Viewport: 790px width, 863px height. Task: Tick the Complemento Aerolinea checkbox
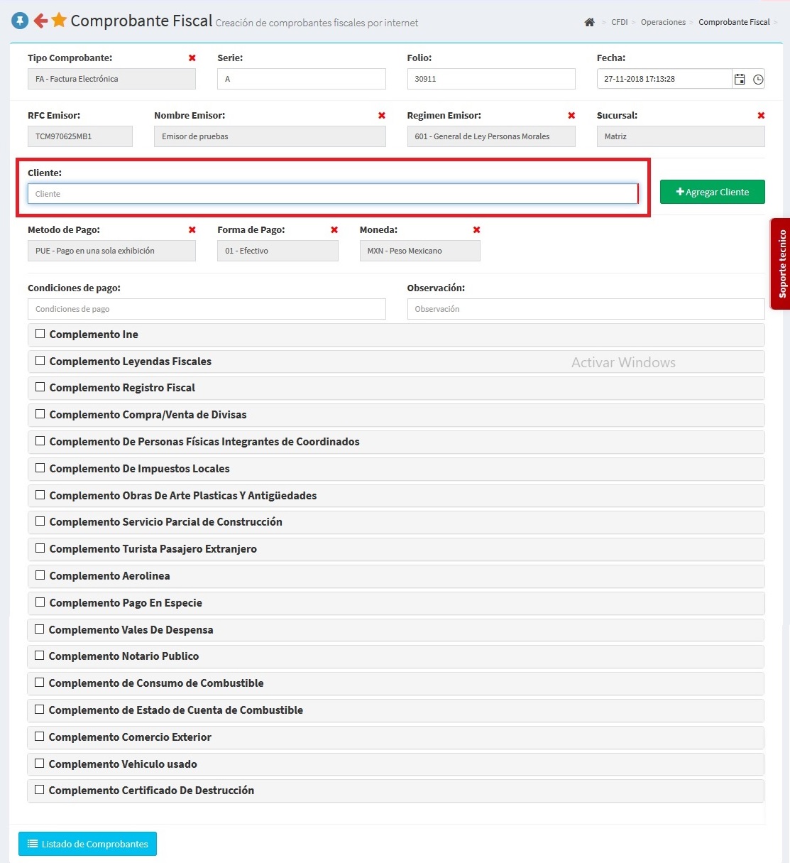[x=40, y=575]
